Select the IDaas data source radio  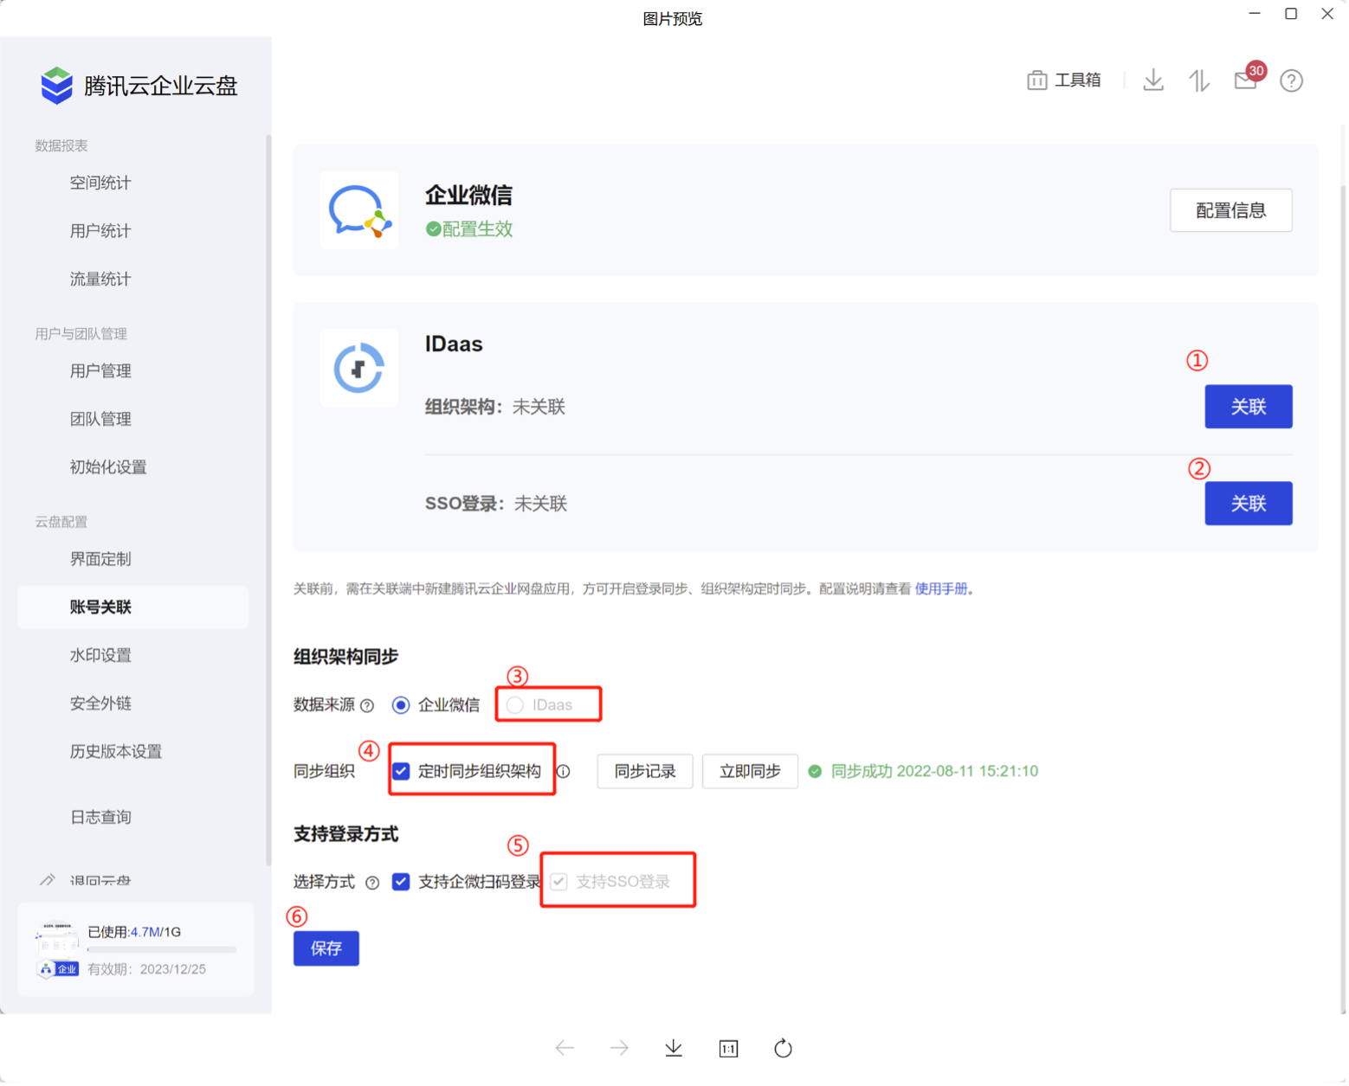point(515,705)
